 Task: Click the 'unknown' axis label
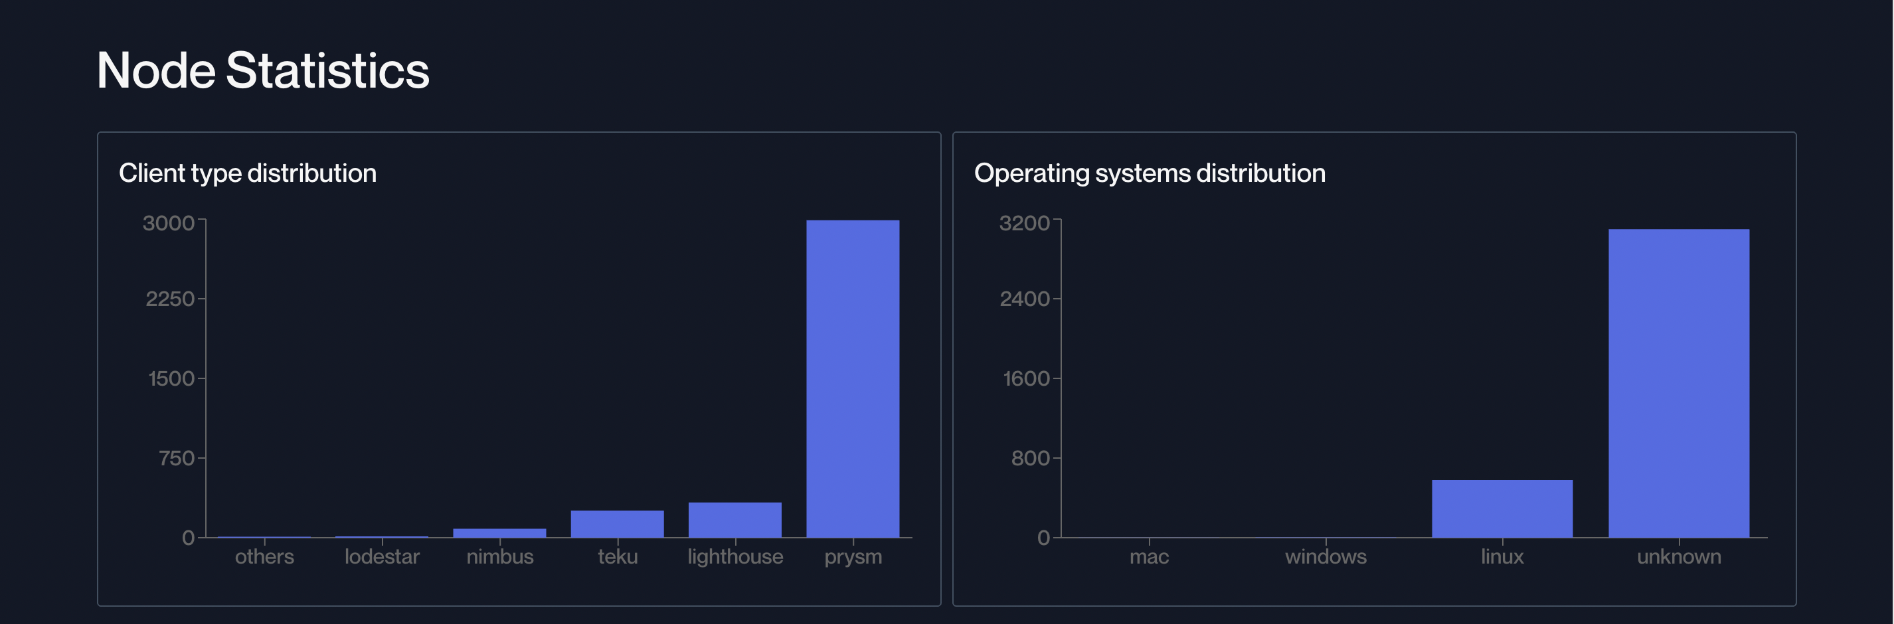(1679, 556)
